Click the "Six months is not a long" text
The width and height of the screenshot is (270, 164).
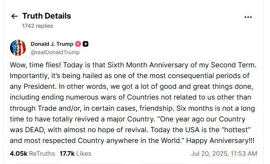click(x=216, y=108)
